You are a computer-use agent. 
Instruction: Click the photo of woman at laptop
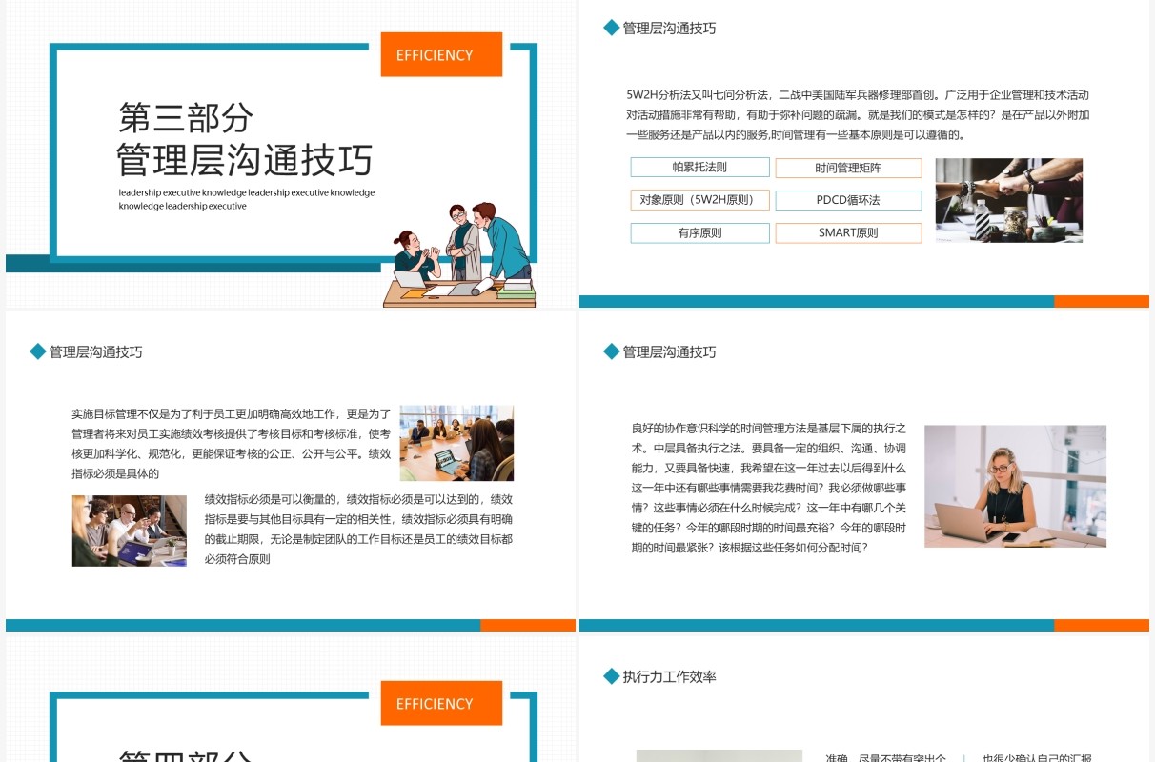click(x=1015, y=486)
